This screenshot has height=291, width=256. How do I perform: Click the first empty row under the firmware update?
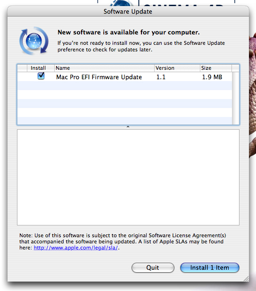coord(124,85)
